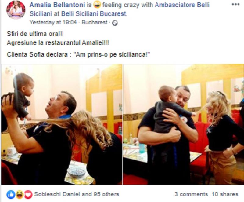Image resolution: width=244 pixels, height=202 pixels.
Task: Open the 3 comments link
Action: coord(191,194)
